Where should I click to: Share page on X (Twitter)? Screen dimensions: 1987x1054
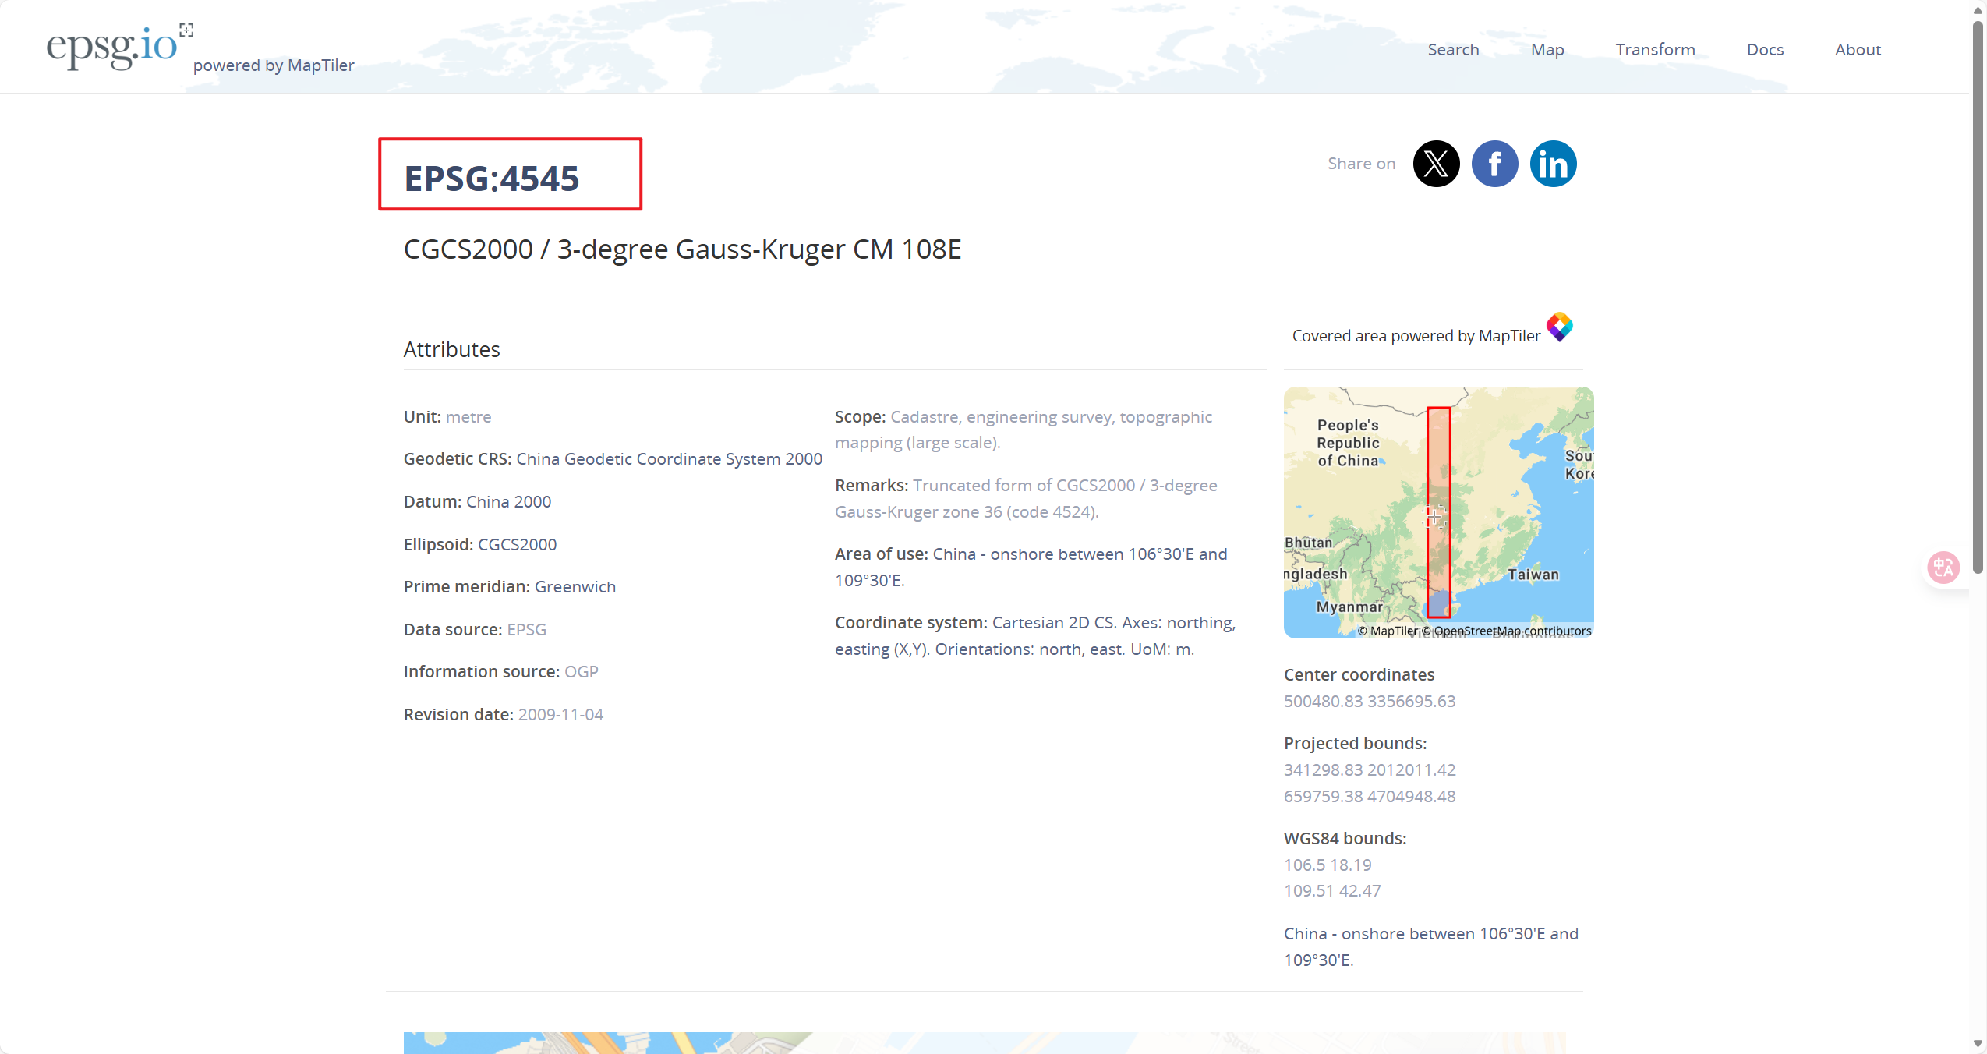1436,164
